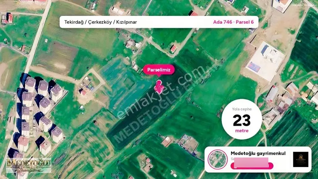Click the Yola cephe 23 metre badge
Screen dimensions: 318x179
point(242,119)
